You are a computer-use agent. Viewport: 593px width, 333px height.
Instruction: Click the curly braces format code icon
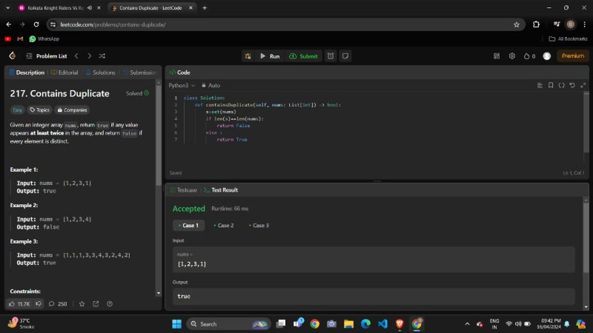pos(561,85)
